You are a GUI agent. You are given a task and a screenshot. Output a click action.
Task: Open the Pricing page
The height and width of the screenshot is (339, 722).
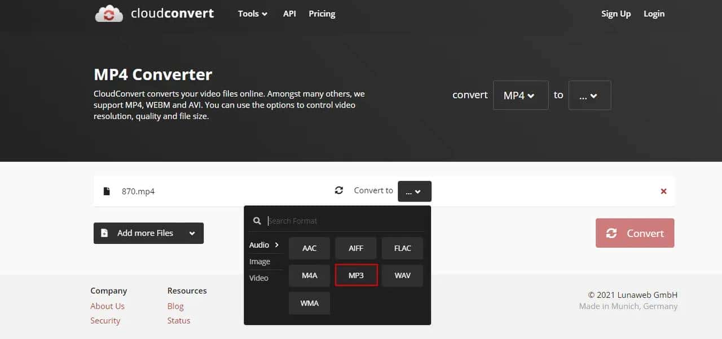click(x=322, y=14)
